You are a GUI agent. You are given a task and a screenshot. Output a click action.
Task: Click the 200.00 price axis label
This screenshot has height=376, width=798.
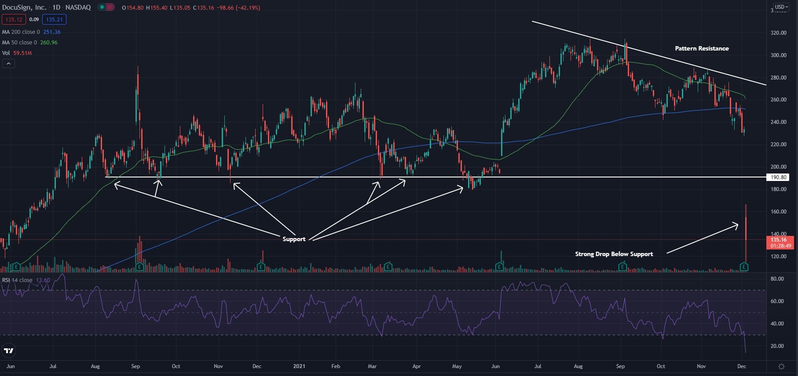pos(778,167)
